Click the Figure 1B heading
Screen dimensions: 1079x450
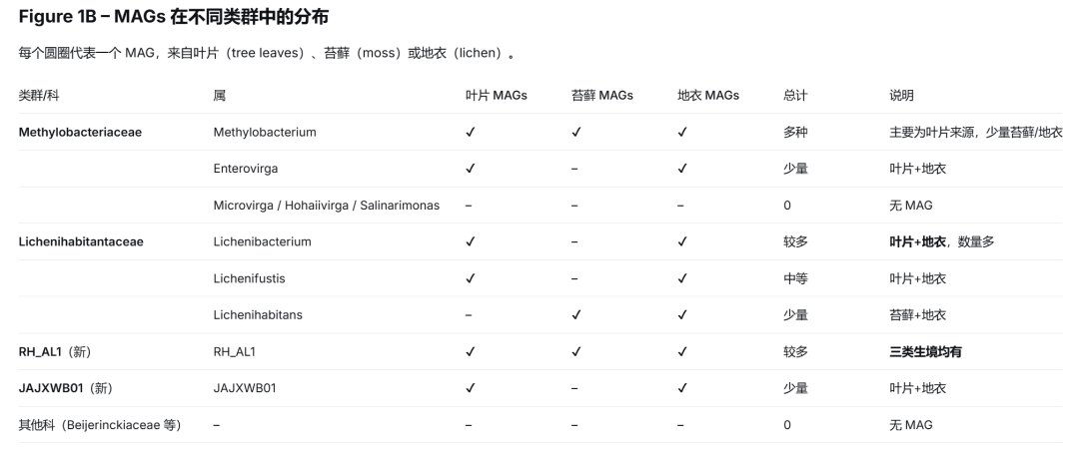pos(174,17)
